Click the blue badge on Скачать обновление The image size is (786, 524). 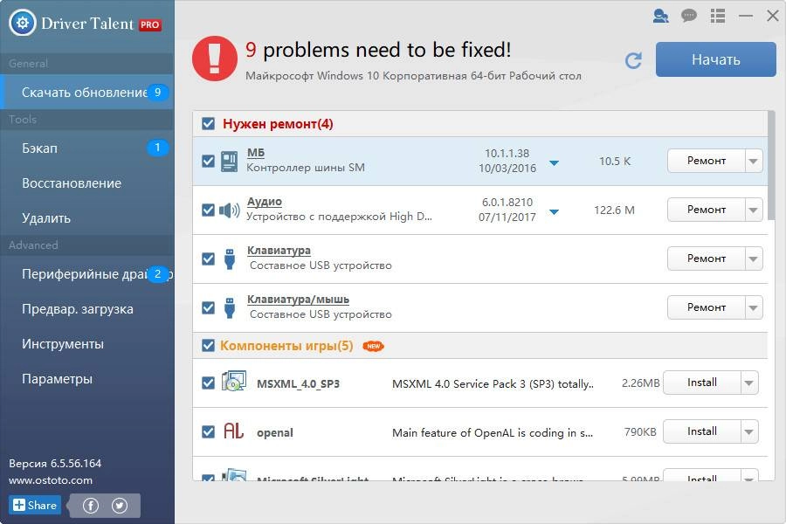pos(157,93)
